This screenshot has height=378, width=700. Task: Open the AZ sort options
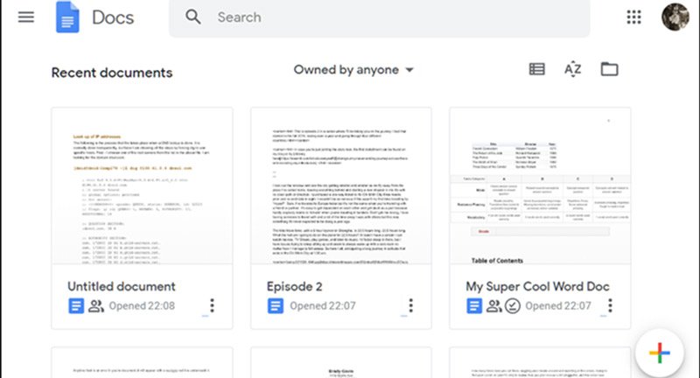click(x=572, y=70)
